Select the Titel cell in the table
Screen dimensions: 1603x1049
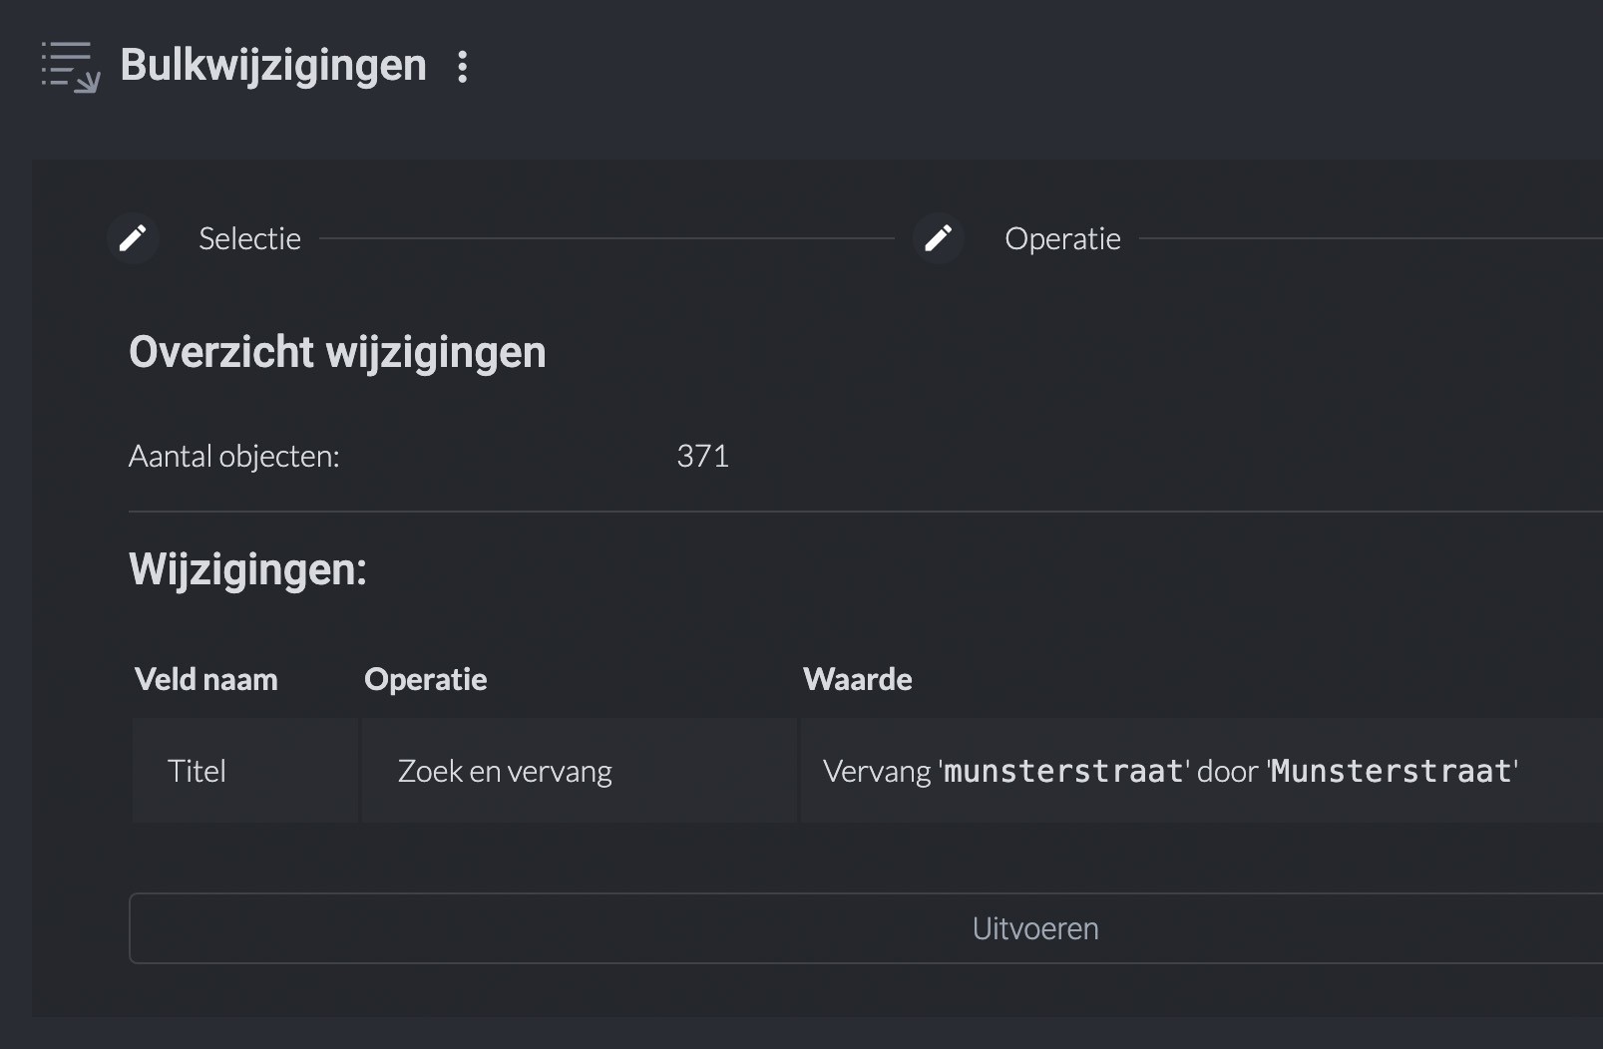pos(197,771)
